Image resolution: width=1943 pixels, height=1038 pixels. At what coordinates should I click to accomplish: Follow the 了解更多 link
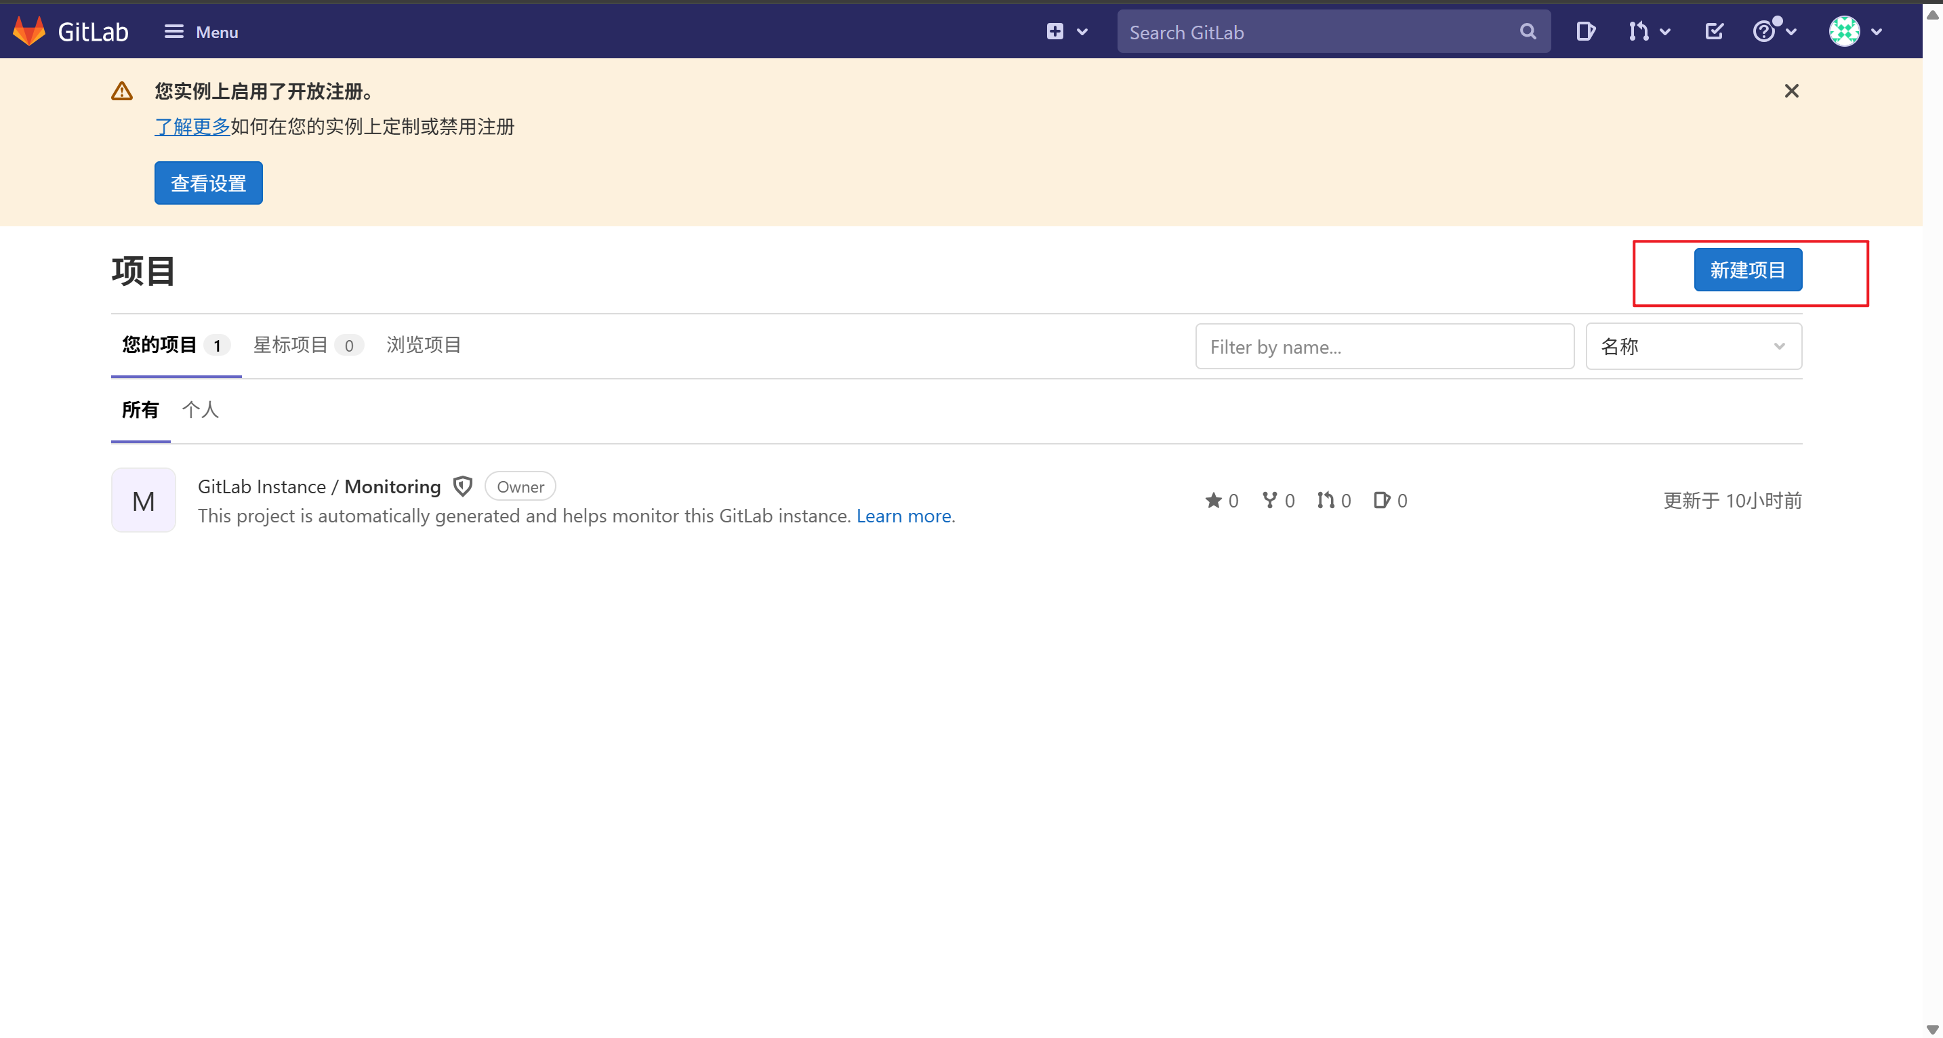pyautogui.click(x=192, y=127)
